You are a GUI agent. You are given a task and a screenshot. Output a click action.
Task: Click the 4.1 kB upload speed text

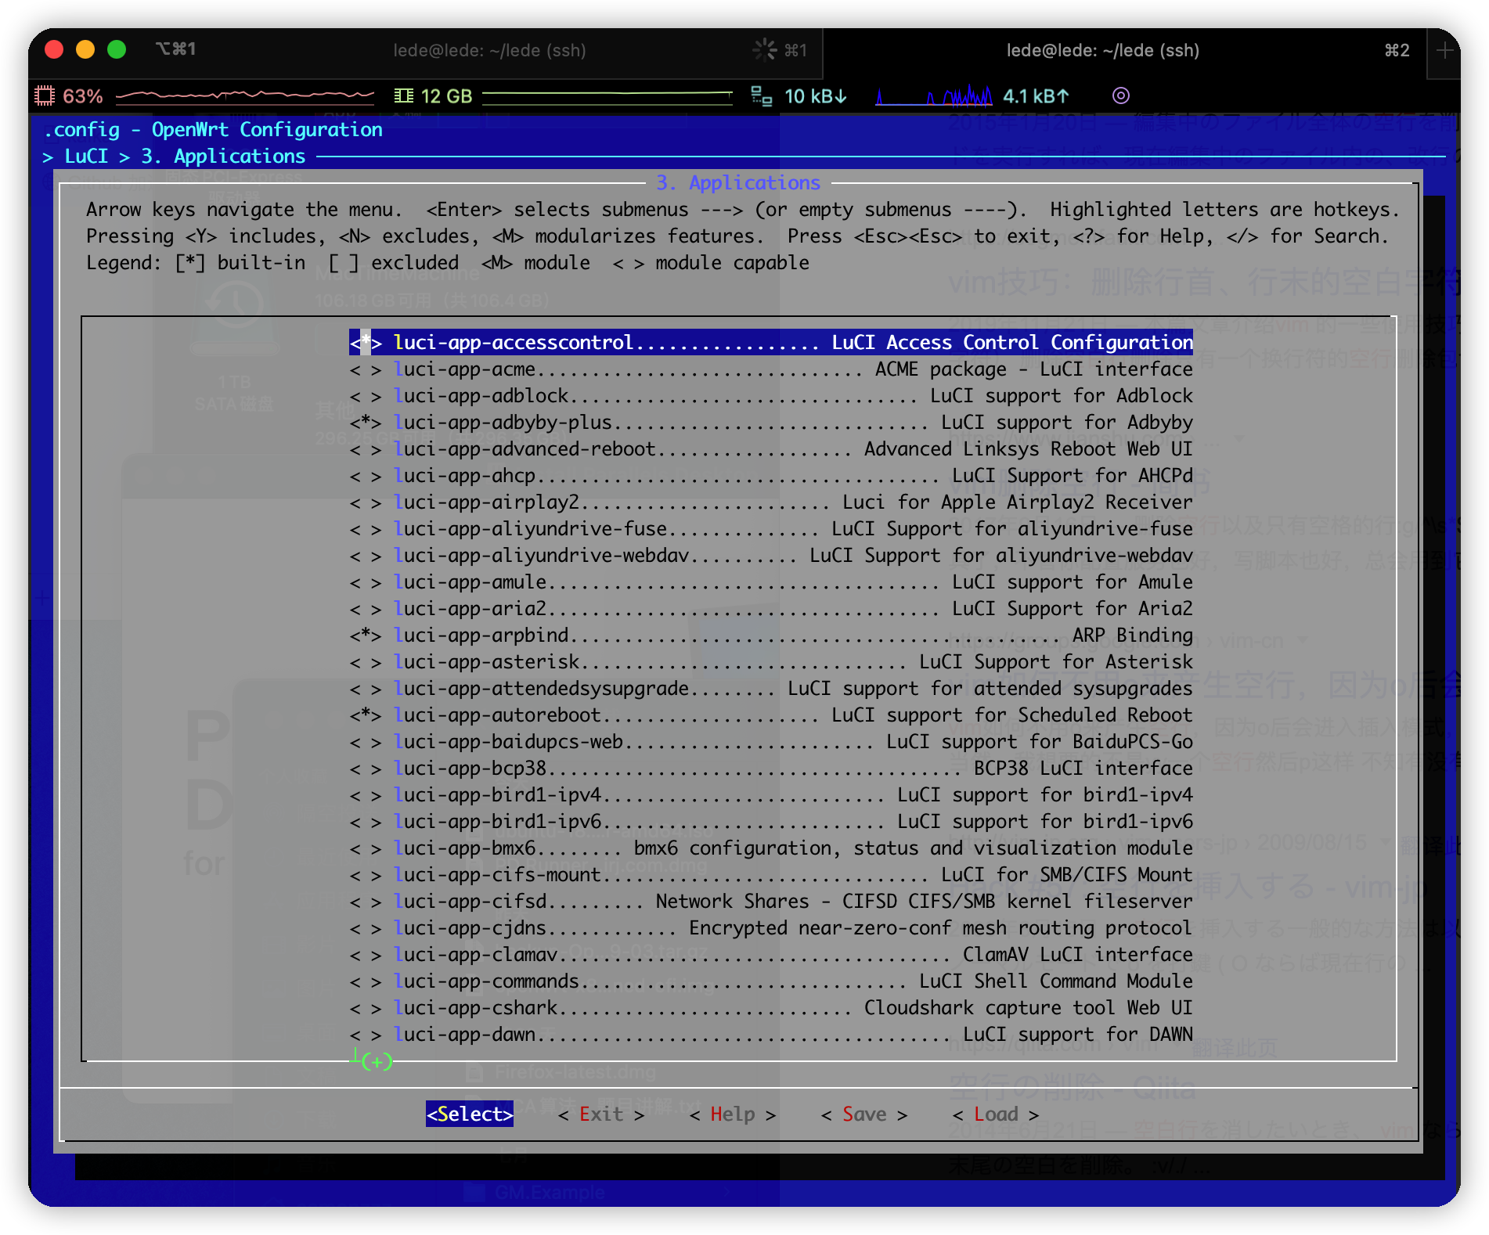[x=1036, y=96]
